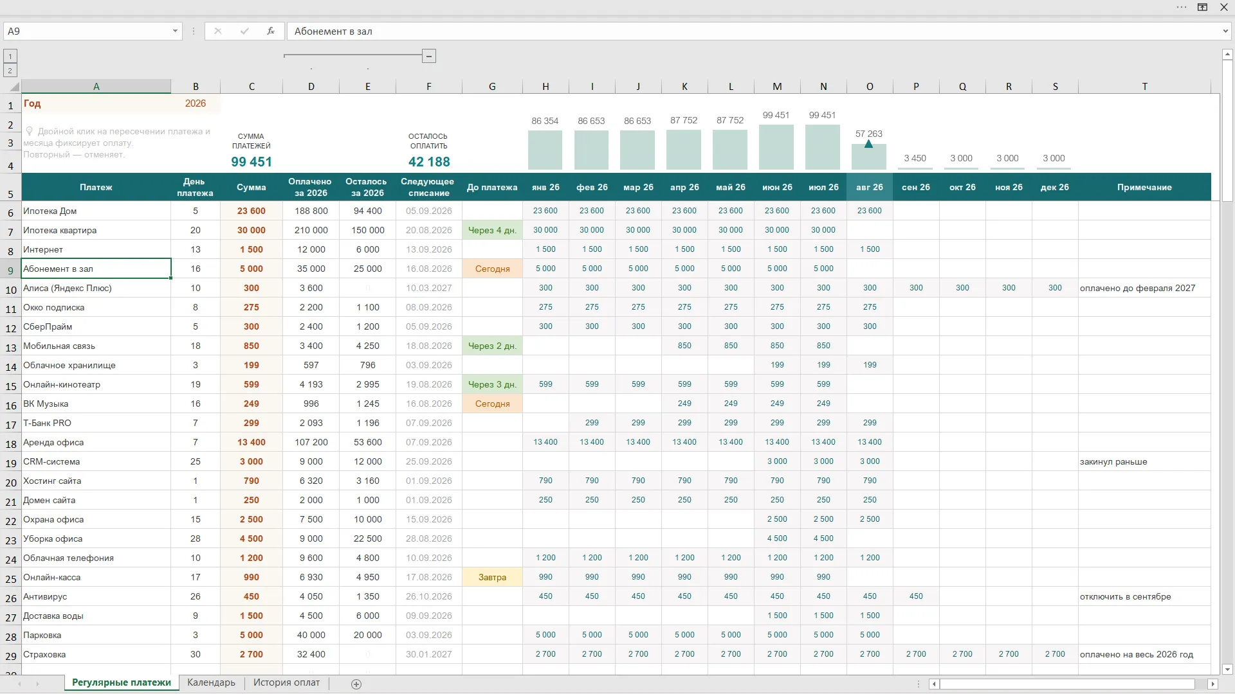1235x694 pixels.
Task: Switch to the Календарь sheet tab
Action: (211, 682)
